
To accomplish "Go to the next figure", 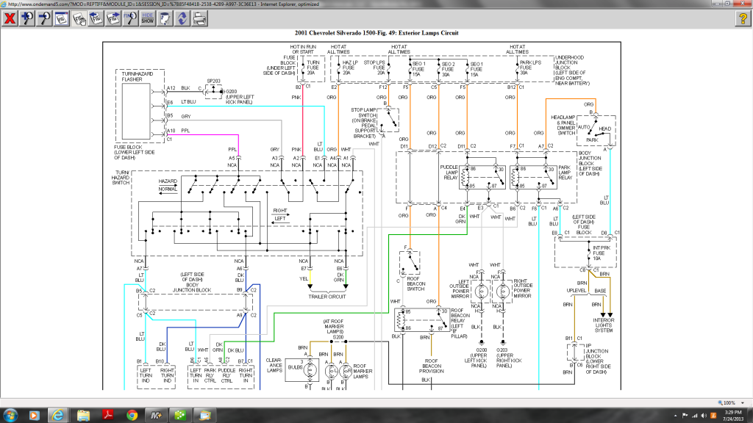I will (x=113, y=18).
